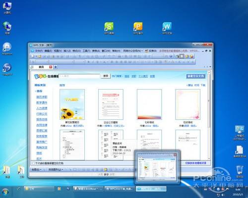Open the orange WPS演示 presentation desktop shortcut
Image resolution: width=248 pixels, height=198 pixels.
pyautogui.click(x=138, y=28)
